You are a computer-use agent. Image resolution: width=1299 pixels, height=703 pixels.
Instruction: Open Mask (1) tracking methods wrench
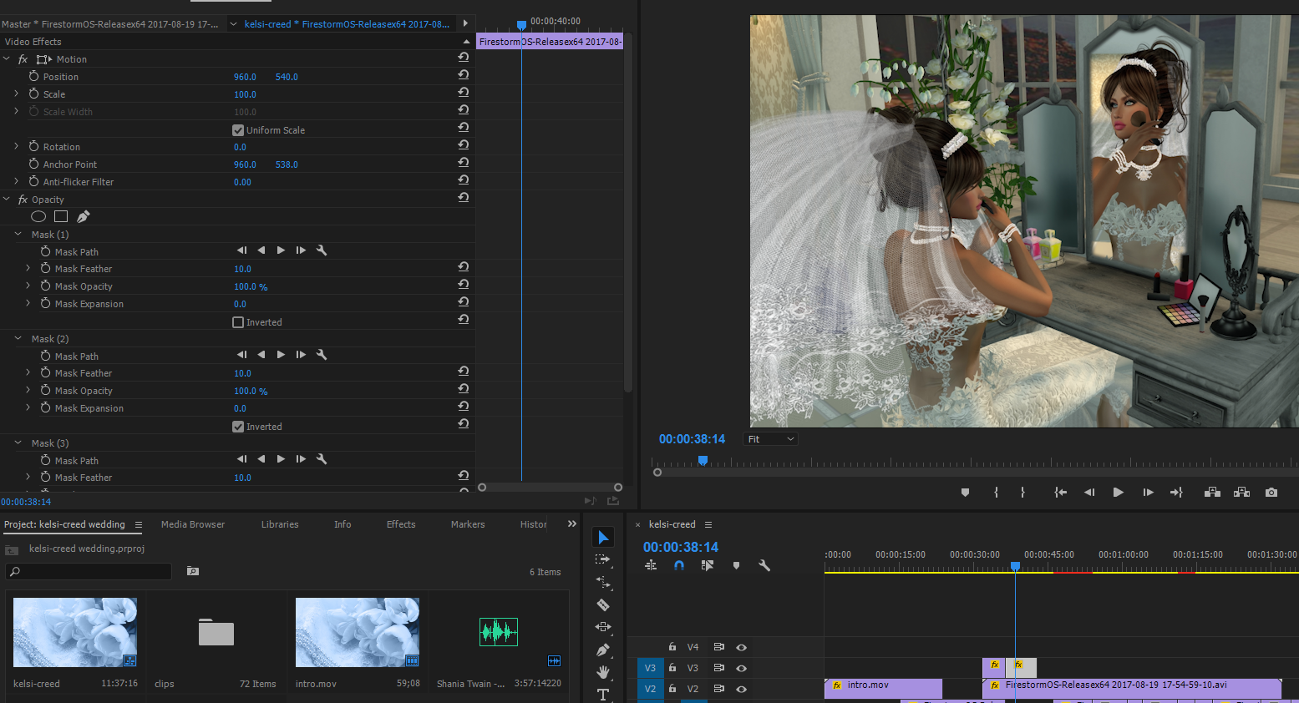(322, 250)
